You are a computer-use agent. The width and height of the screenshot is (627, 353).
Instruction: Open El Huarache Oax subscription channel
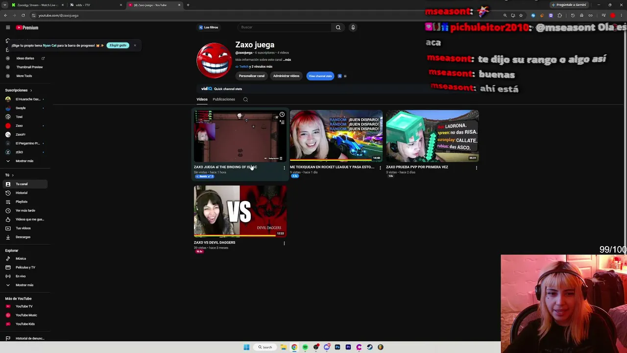click(x=24, y=99)
